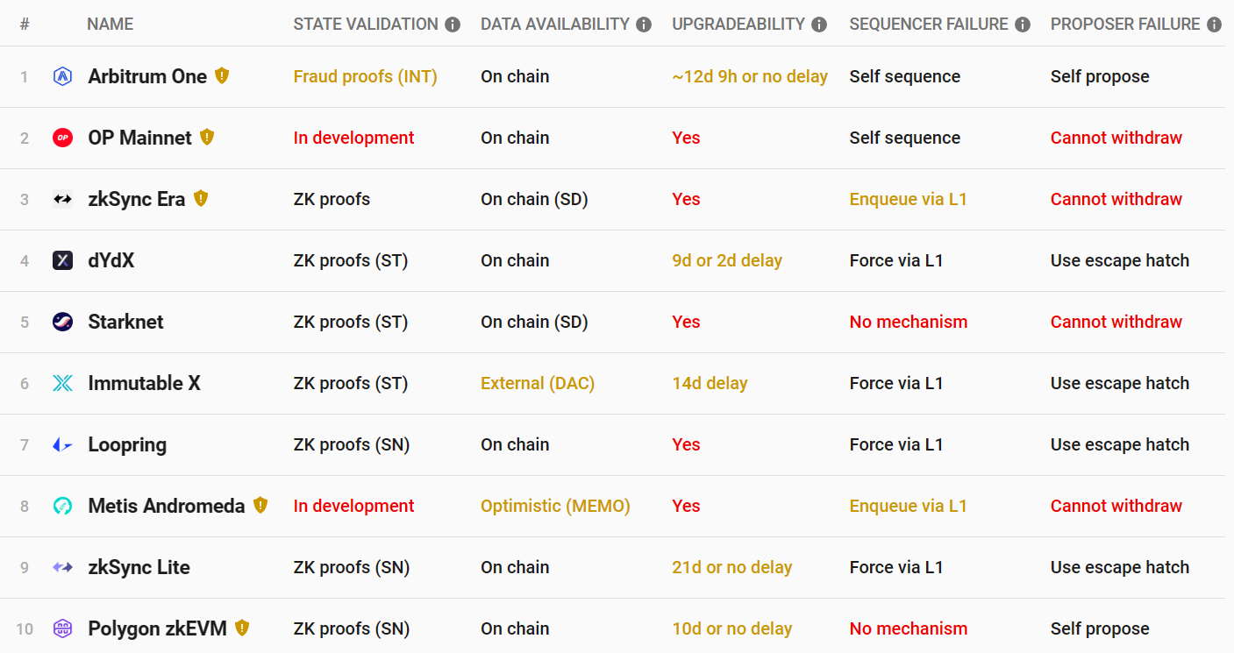Click the Arbitrum One warning shield icon
The width and height of the screenshot is (1234, 653).
click(222, 75)
